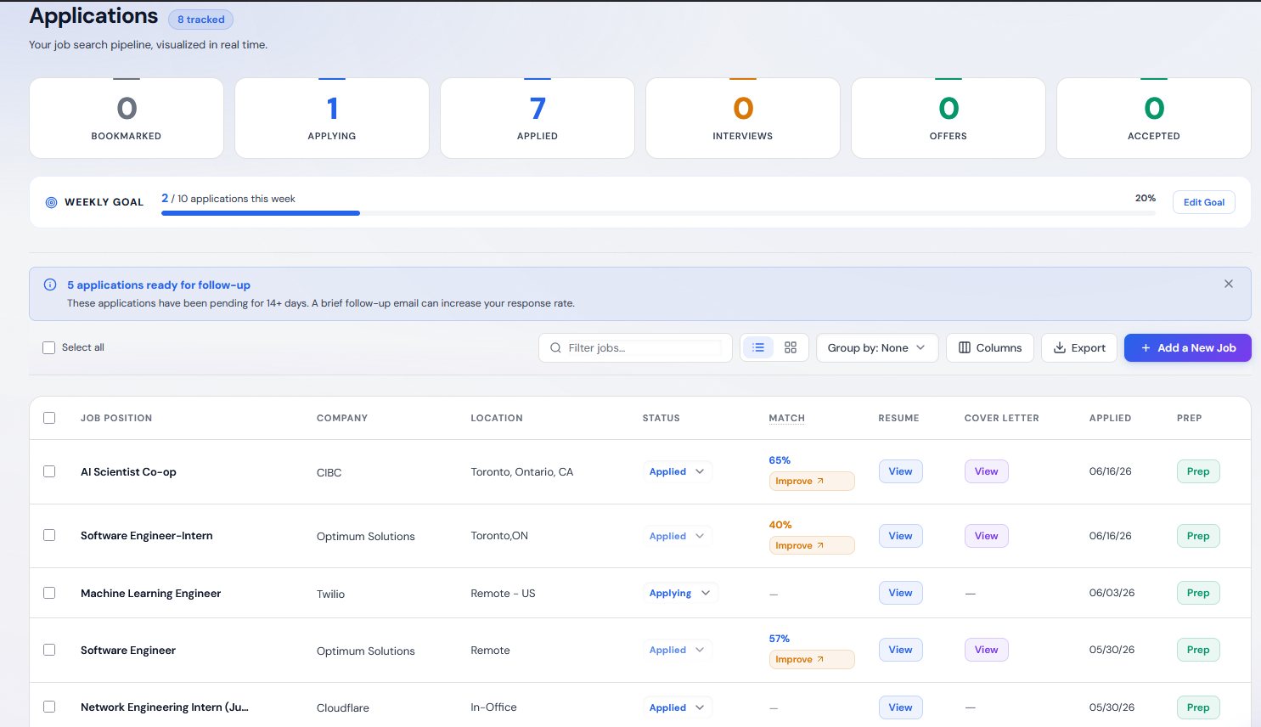View resume for Machine Learning Engineer
The height and width of the screenshot is (727, 1261).
point(901,593)
